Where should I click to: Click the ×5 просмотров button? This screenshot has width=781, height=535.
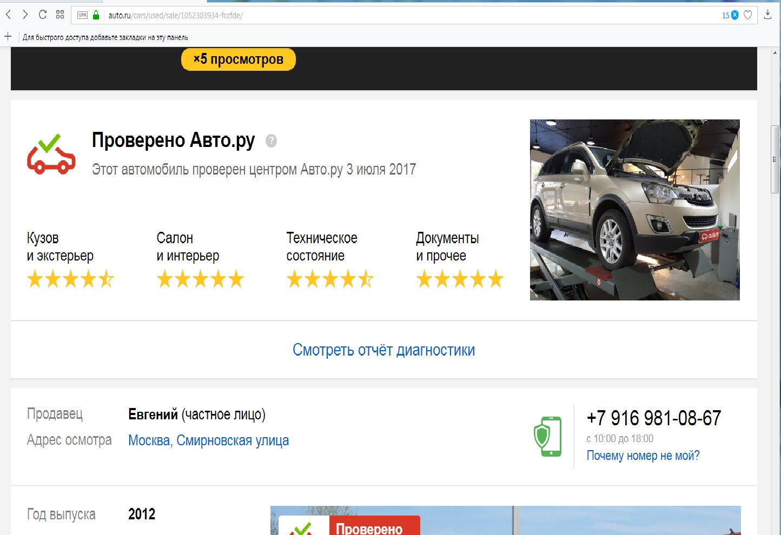(239, 59)
